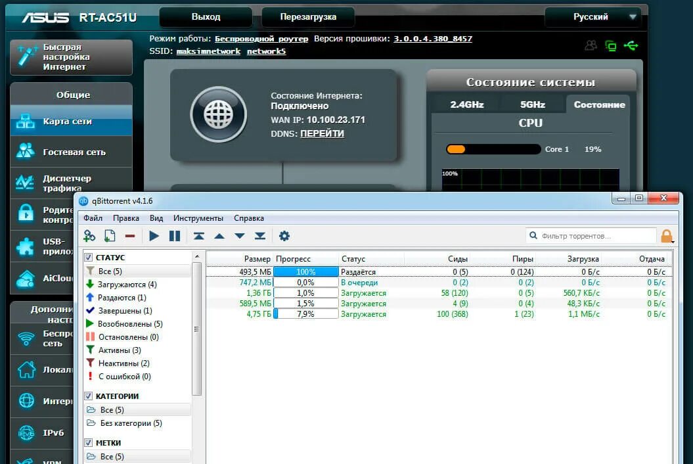The height and width of the screenshot is (464, 693).
Task: Toggle the МЕТКИ section checkbox
Action: pos(88,442)
